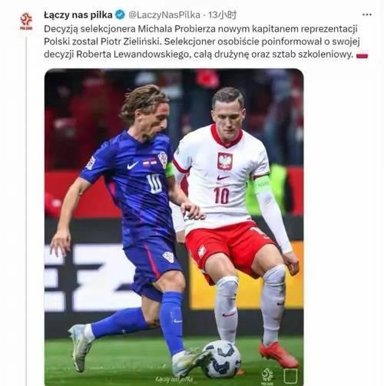Open the 13小时 timestamp link
The height and width of the screenshot is (386, 384).
(222, 15)
